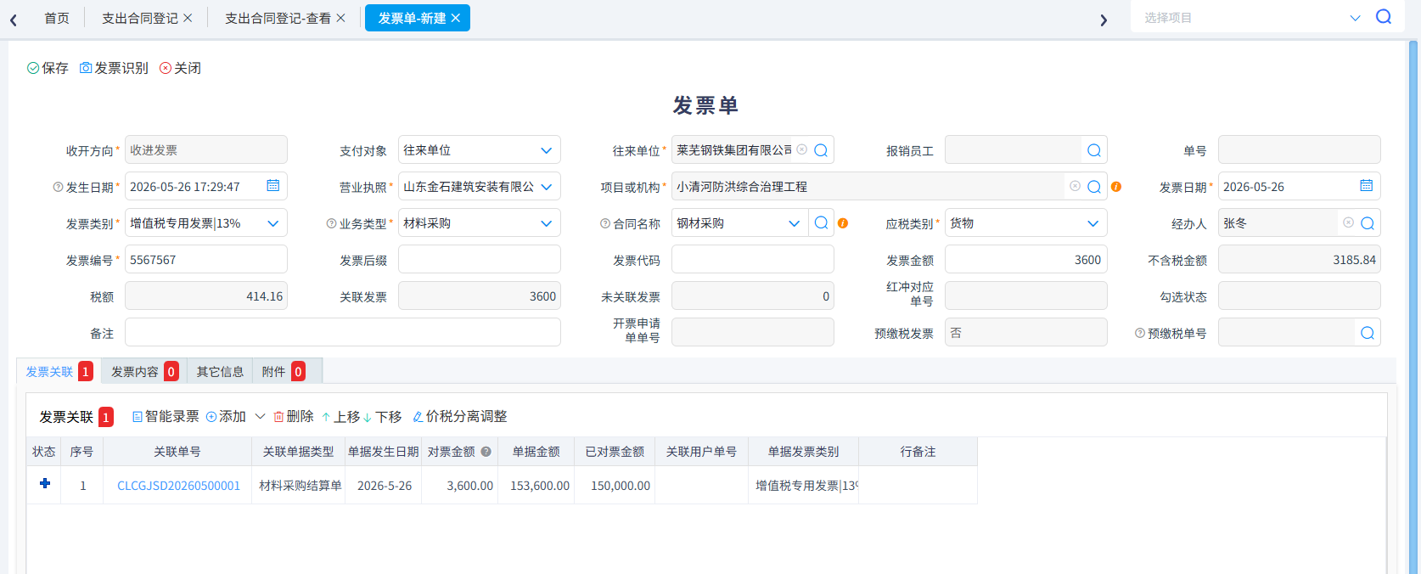Click search icon in 经办人 field
Screen dimensions: 1421x574
1368,223
